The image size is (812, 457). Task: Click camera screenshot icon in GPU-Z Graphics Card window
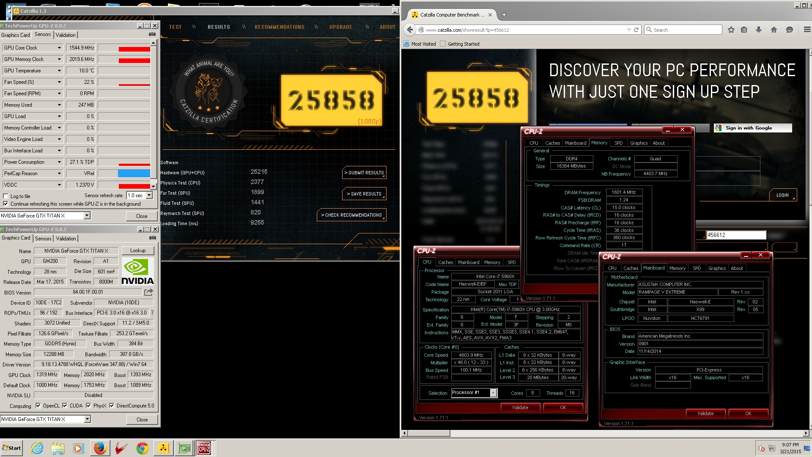pos(153,238)
